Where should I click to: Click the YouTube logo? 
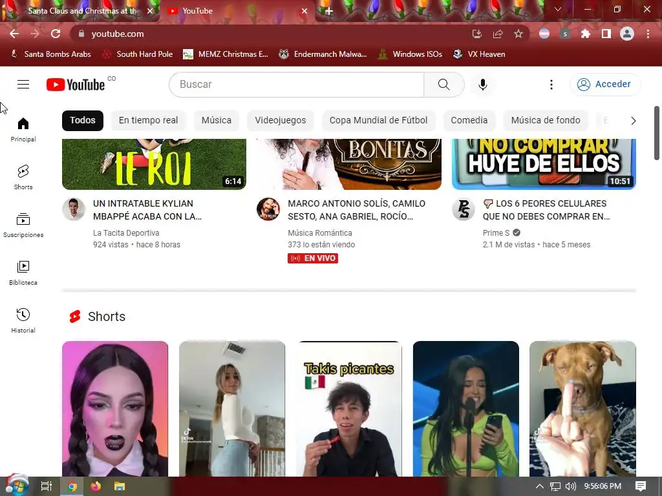(x=76, y=85)
